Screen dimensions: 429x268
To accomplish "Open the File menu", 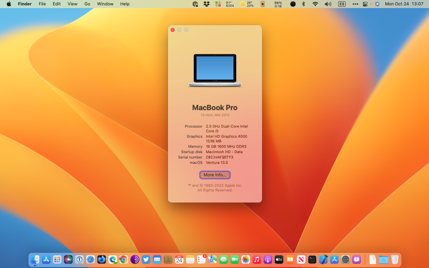I will coord(42,4).
